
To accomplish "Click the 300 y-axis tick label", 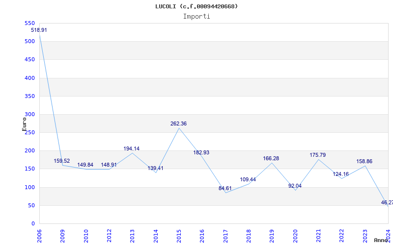I will [29, 115].
